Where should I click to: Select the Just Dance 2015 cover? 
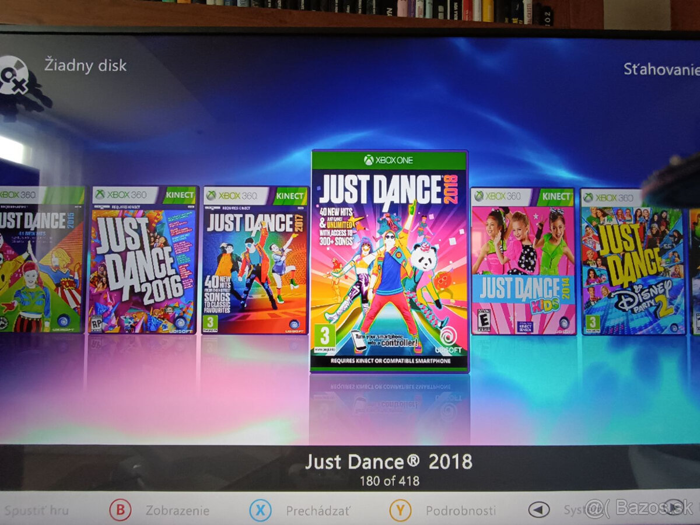pyautogui.click(x=41, y=260)
